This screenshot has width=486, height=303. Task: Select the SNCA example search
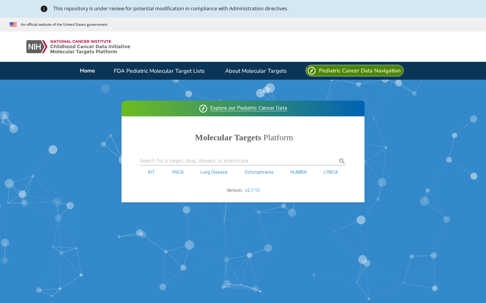pos(178,172)
